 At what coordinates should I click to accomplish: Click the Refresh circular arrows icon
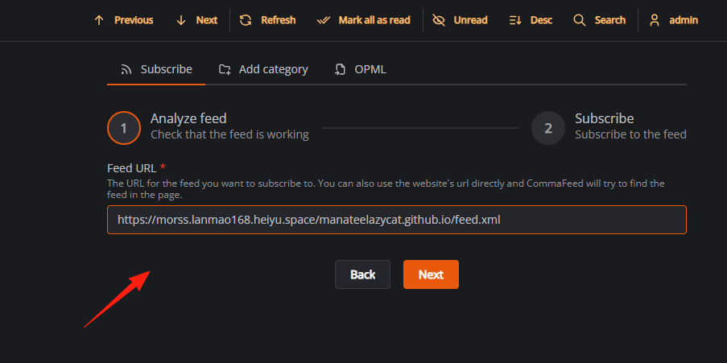pos(246,20)
